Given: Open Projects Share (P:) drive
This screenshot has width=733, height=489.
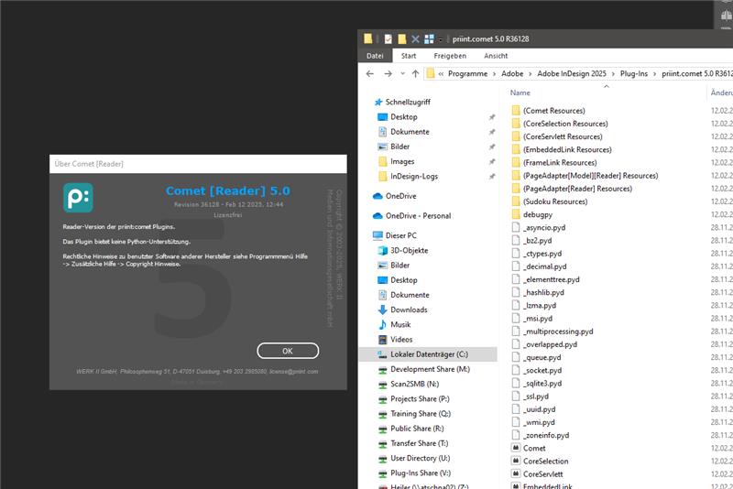Looking at the screenshot, I should 420,399.
